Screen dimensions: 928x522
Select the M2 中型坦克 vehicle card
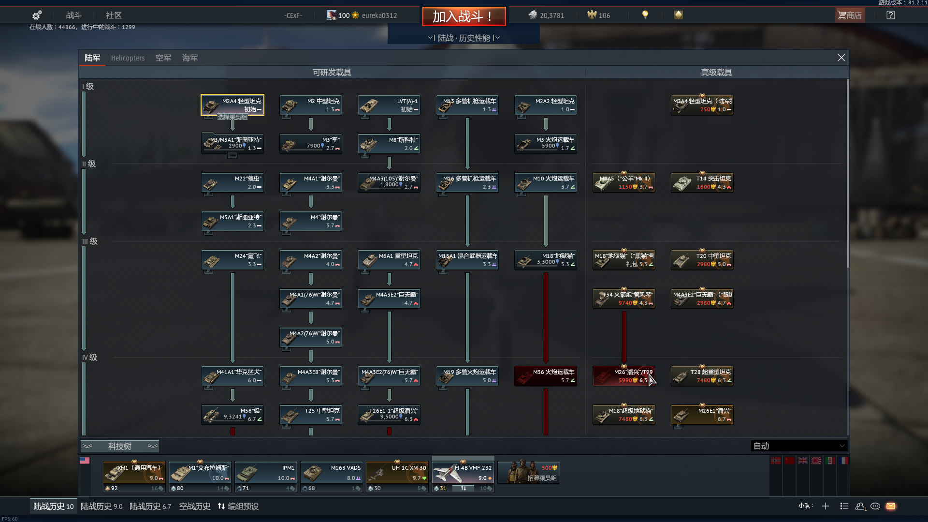[311, 105]
